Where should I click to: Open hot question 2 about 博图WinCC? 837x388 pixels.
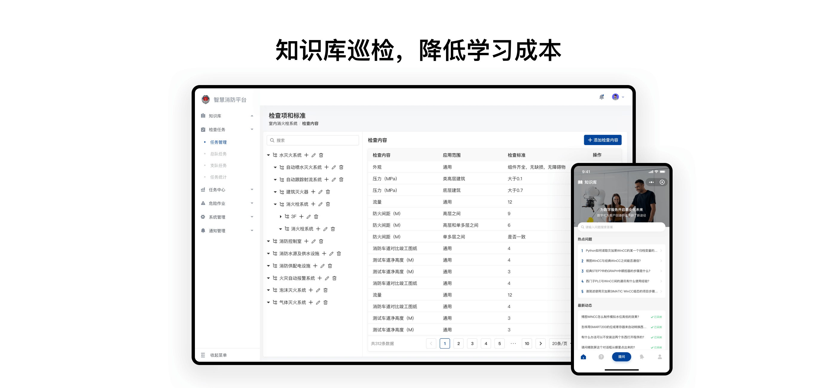pyautogui.click(x=621, y=261)
